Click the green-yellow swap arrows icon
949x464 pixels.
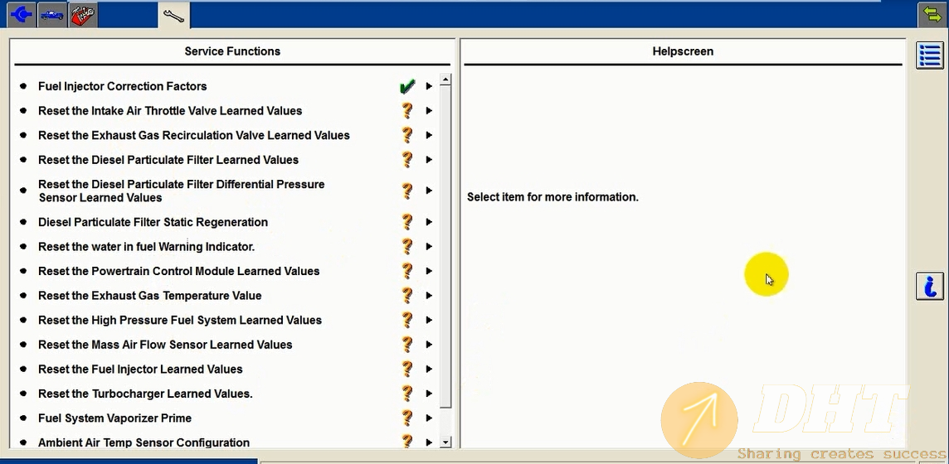click(x=932, y=14)
